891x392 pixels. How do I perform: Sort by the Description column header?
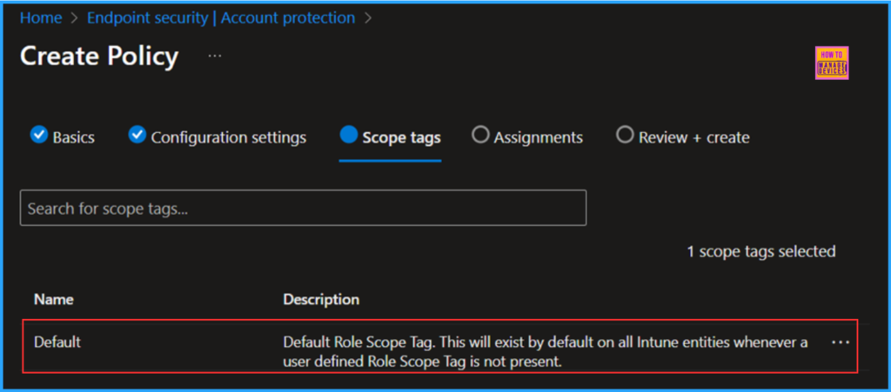coord(321,299)
